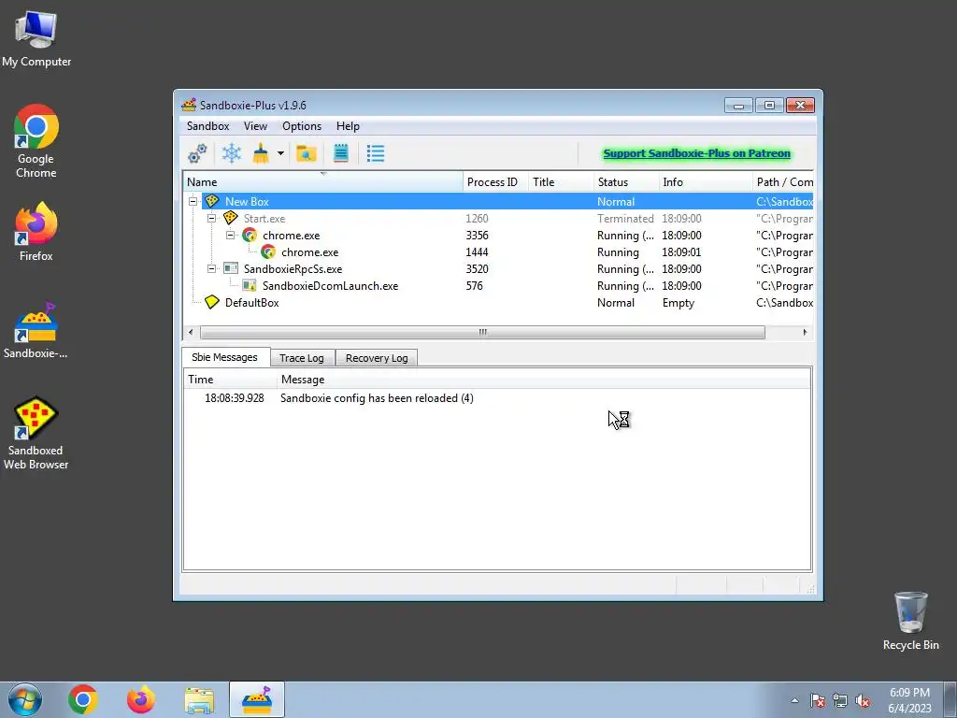957x718 pixels.
Task: Select the SandboxieDcomLaunch.exe row text
Action: pos(330,286)
